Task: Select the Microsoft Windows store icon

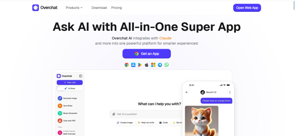Action: click(x=153, y=65)
